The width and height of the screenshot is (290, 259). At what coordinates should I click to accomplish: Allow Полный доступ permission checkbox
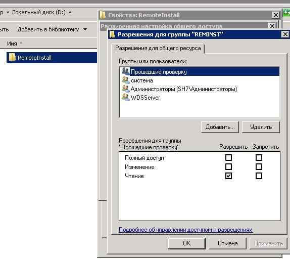click(228, 157)
